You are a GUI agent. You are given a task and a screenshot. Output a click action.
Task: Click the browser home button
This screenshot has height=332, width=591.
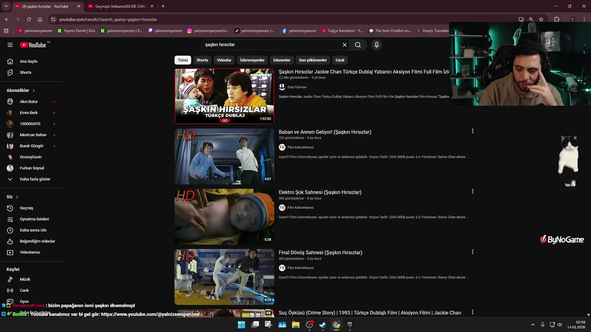click(x=40, y=19)
